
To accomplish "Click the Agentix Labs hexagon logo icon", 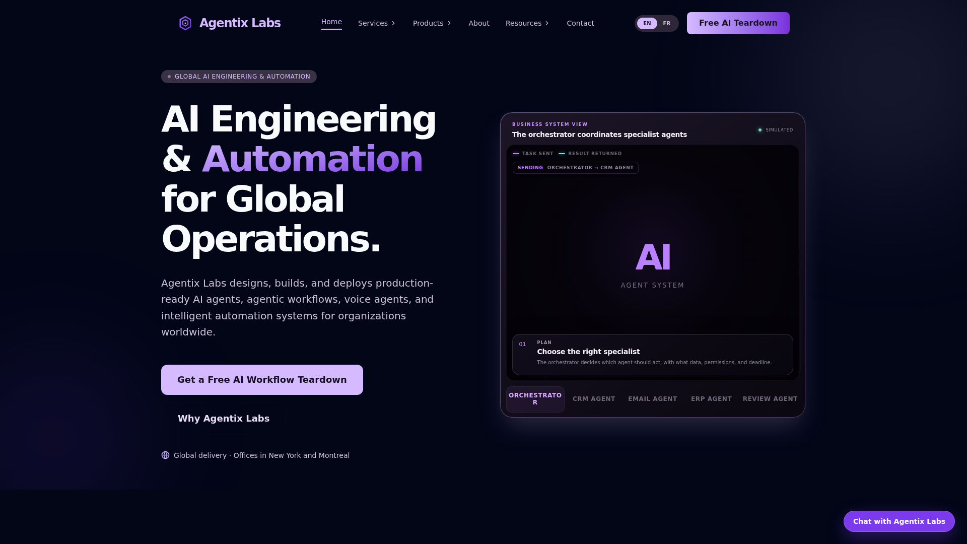I will point(185,23).
